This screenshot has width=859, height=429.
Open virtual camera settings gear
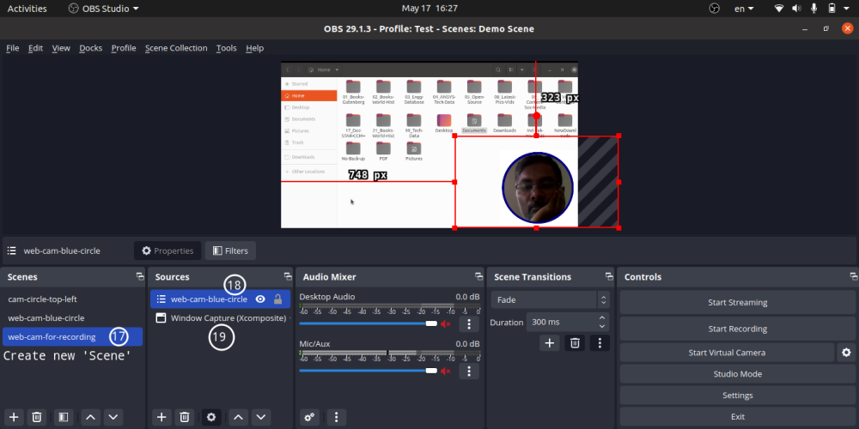pos(846,353)
